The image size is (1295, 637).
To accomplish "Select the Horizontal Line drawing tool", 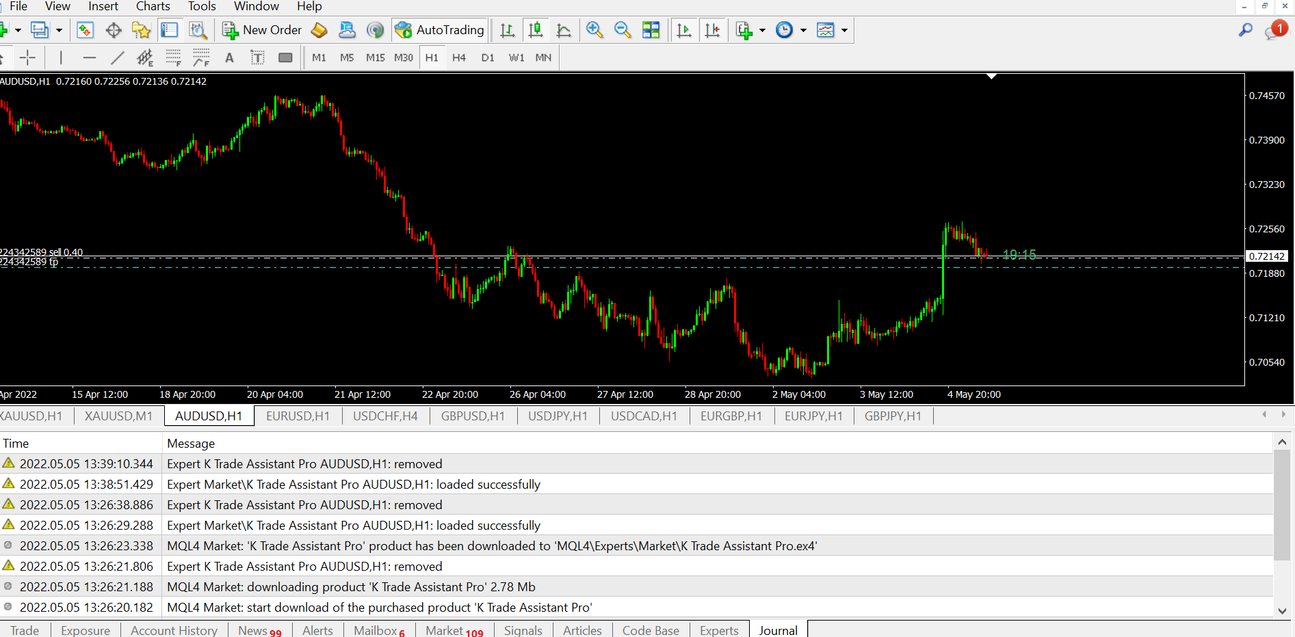I will (x=90, y=58).
